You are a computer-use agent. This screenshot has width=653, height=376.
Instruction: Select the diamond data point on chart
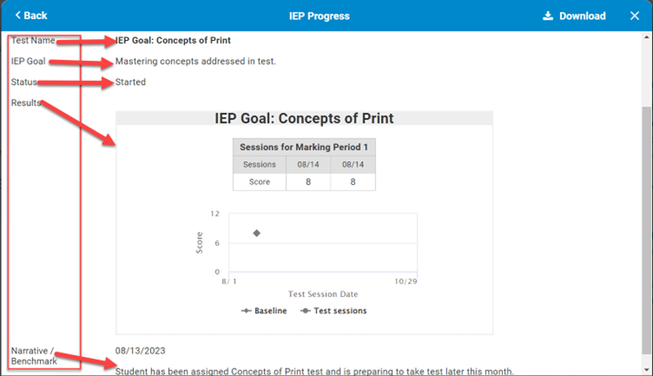click(257, 233)
